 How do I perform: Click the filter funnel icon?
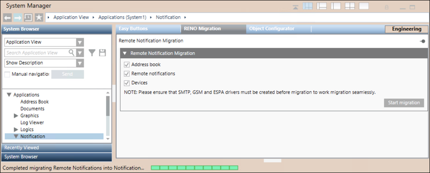tap(92, 53)
